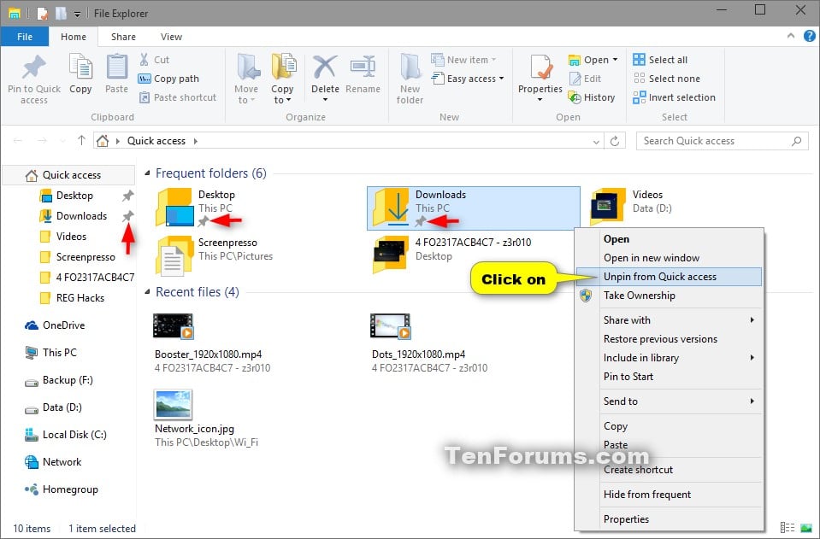Click the Properties ribbon button
820x539 pixels.
540,79
